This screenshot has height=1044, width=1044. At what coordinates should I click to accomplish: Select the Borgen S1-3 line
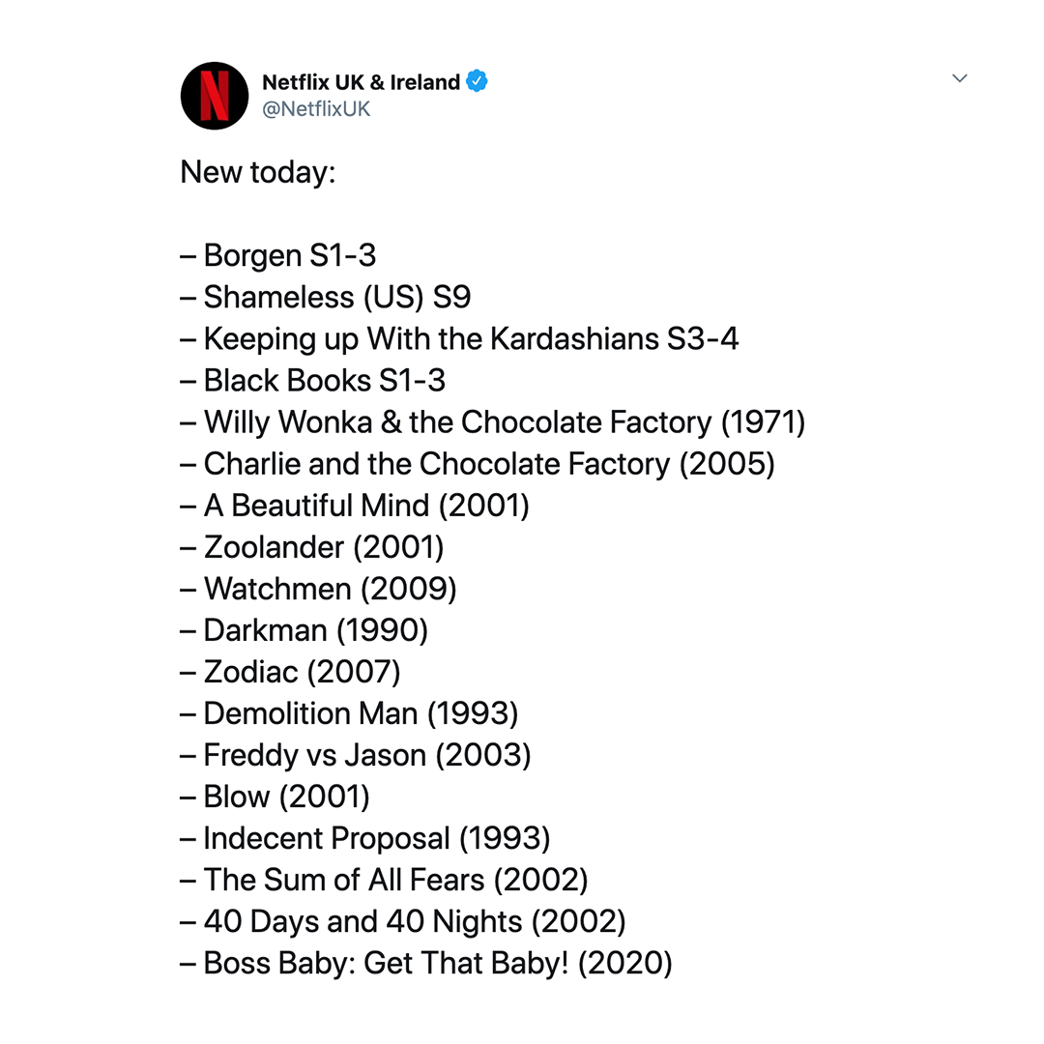click(278, 255)
